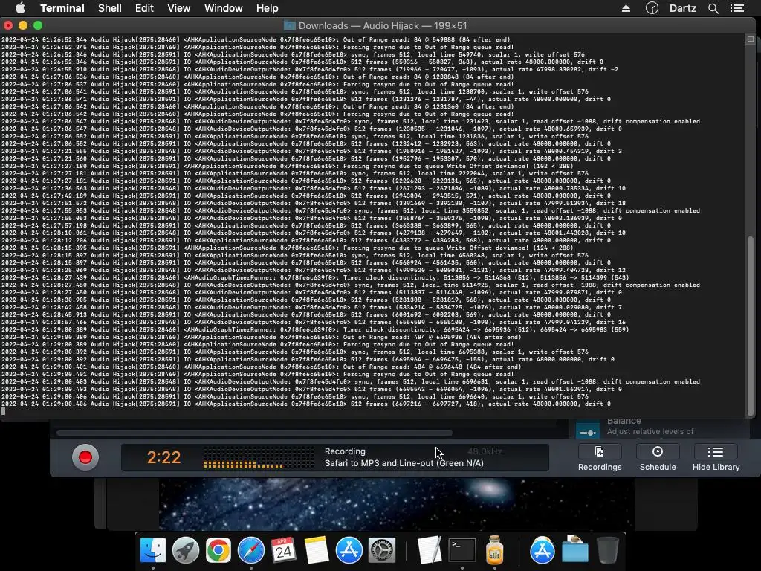Open Launchpad rocket in the Dock
The height and width of the screenshot is (571, 761).
tap(185, 551)
